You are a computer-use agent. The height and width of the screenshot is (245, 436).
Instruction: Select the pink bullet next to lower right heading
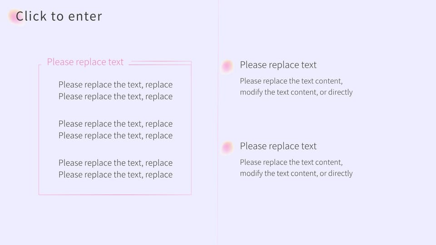228,147
